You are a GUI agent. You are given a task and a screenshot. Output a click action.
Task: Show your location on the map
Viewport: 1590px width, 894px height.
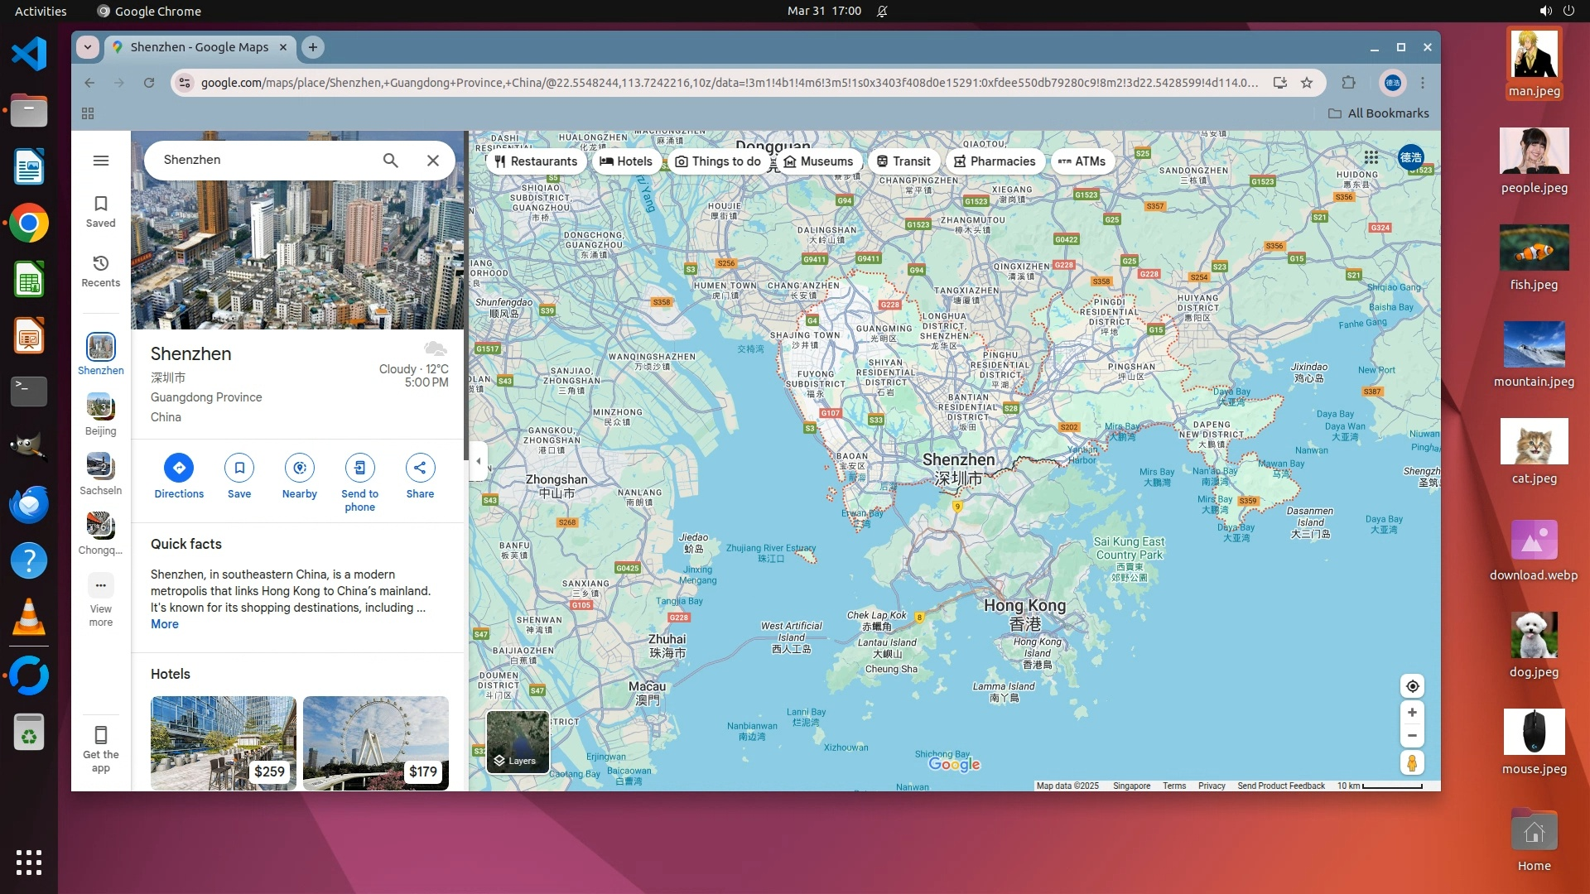pyautogui.click(x=1412, y=686)
